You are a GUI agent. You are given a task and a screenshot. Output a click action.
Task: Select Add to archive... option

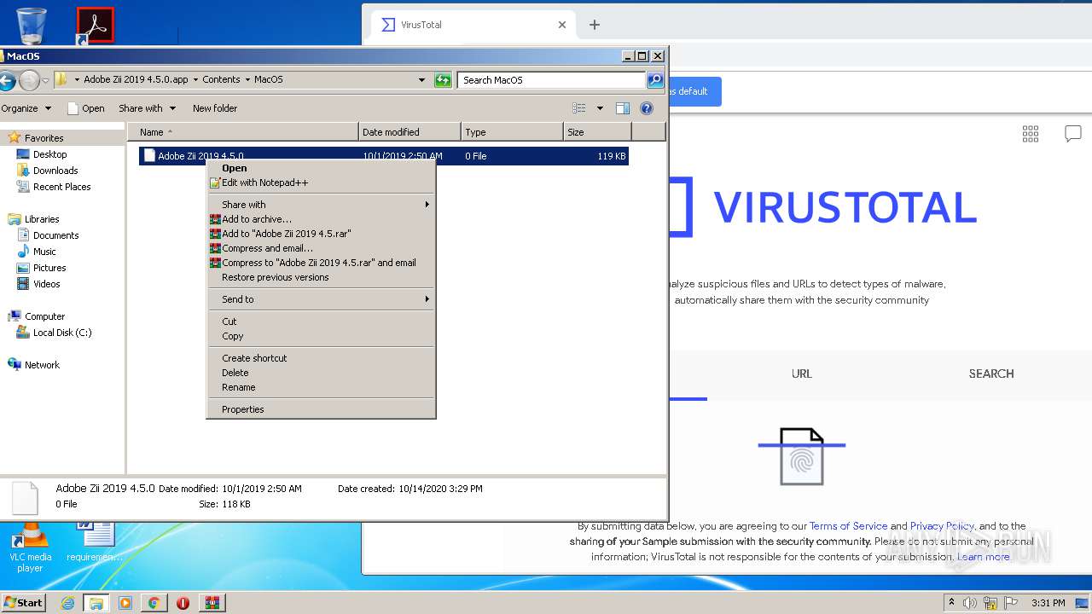[x=322, y=219]
